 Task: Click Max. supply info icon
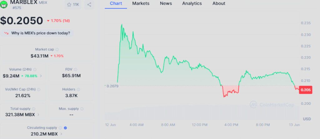click(82, 109)
